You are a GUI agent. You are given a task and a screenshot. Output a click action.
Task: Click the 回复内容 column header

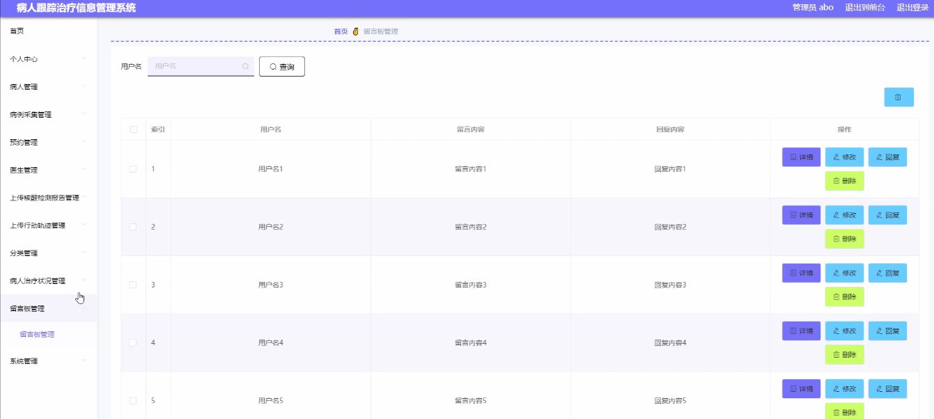[x=670, y=129]
